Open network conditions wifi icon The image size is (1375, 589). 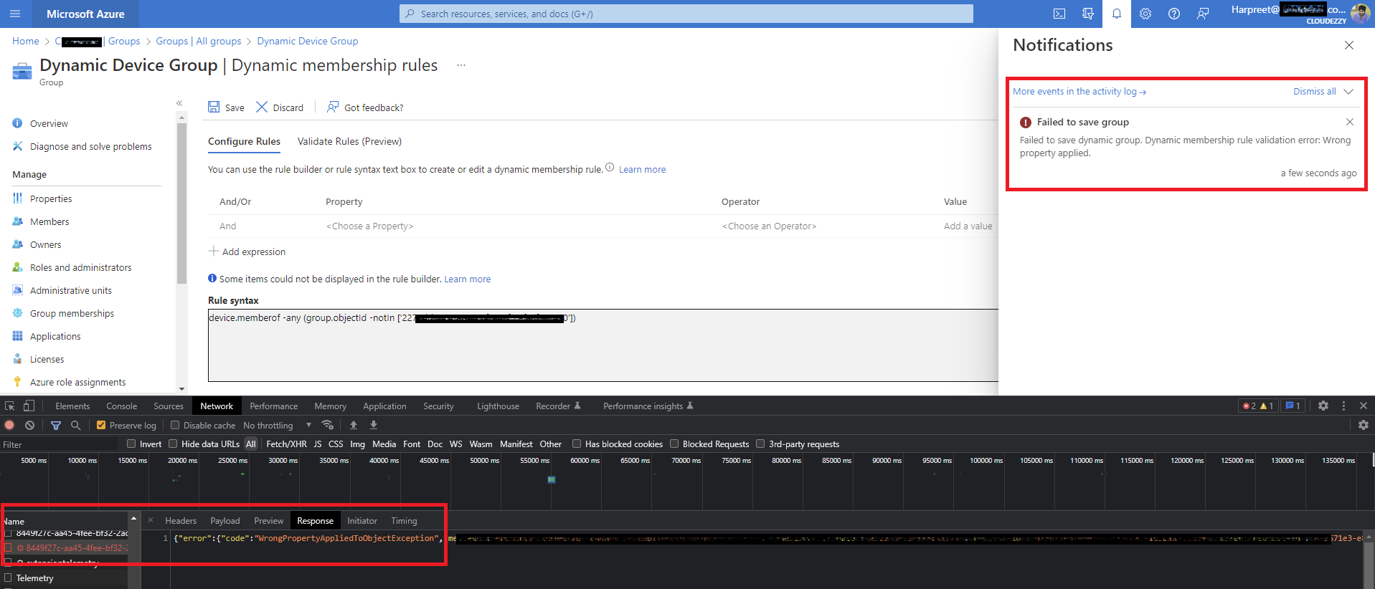click(328, 425)
